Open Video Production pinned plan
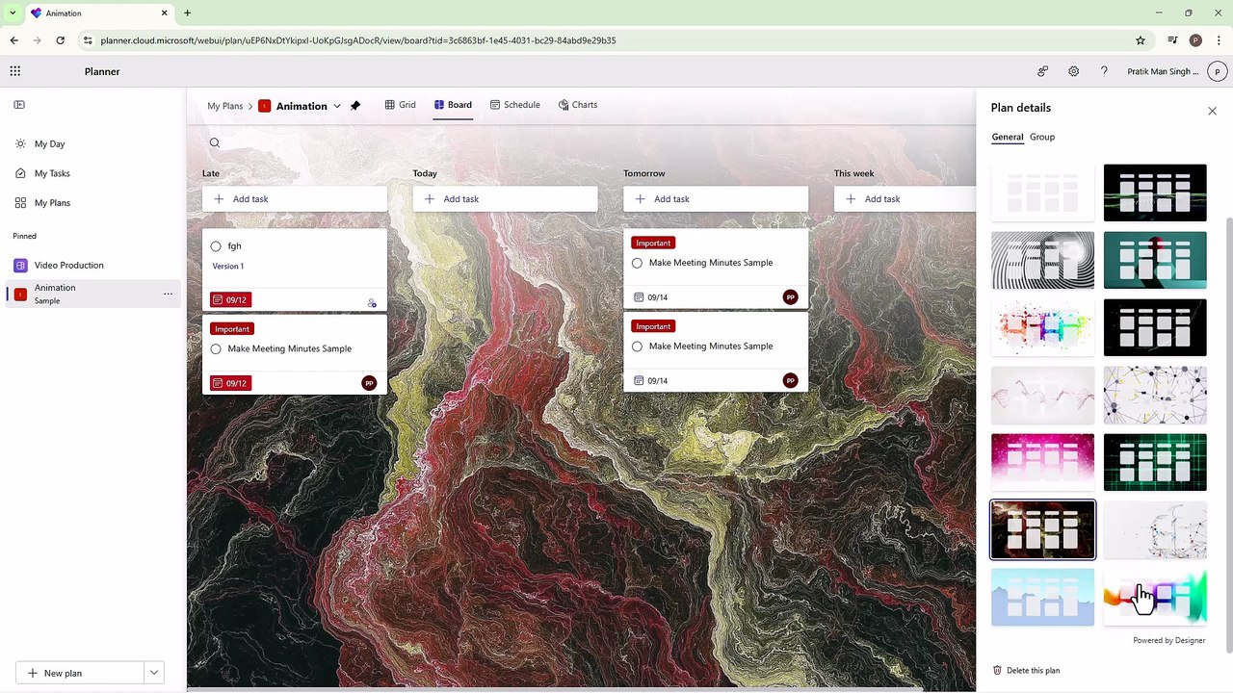Viewport: 1233px width, 693px height. pos(93,266)
